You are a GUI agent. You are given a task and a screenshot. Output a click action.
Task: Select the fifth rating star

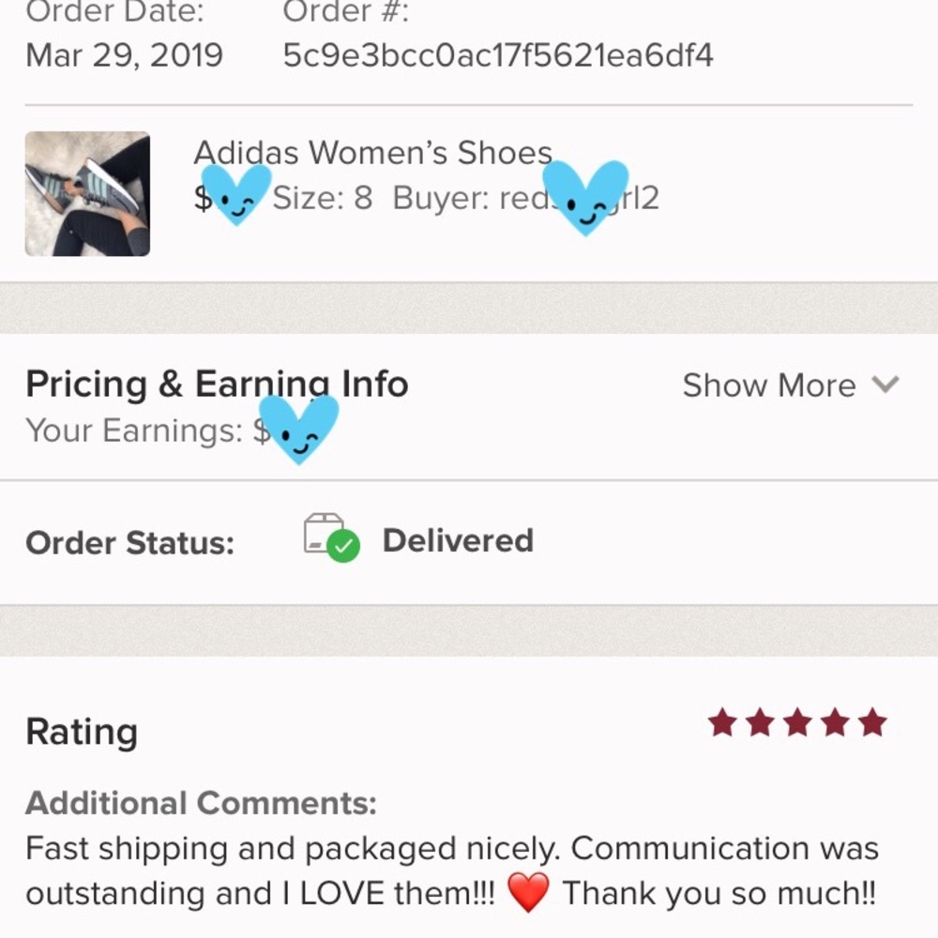(x=872, y=722)
